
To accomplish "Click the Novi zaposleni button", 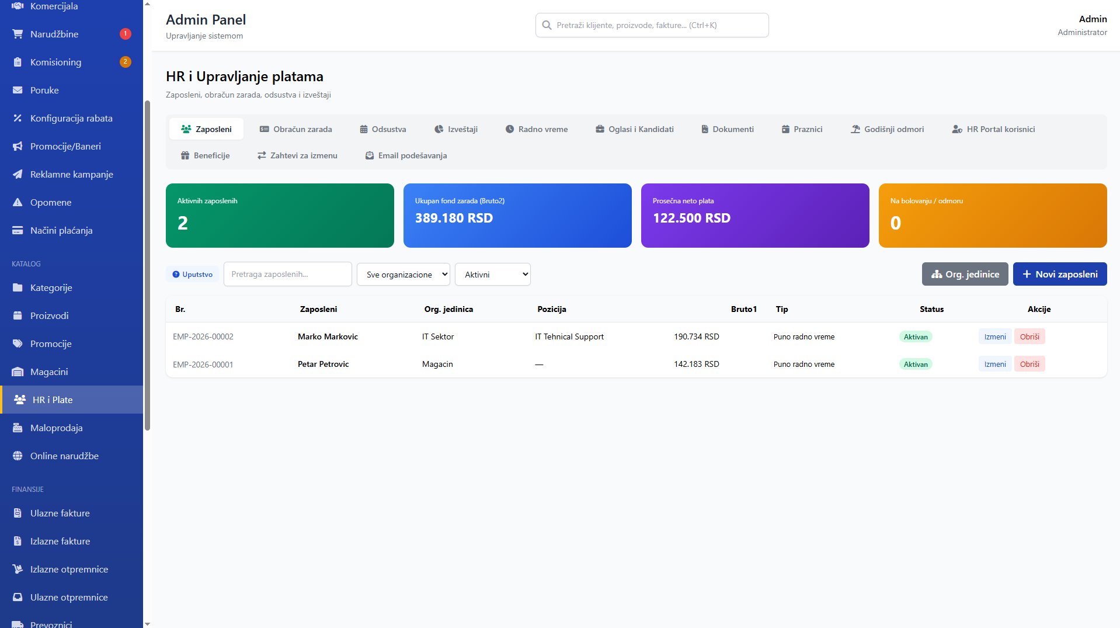I will point(1060,274).
